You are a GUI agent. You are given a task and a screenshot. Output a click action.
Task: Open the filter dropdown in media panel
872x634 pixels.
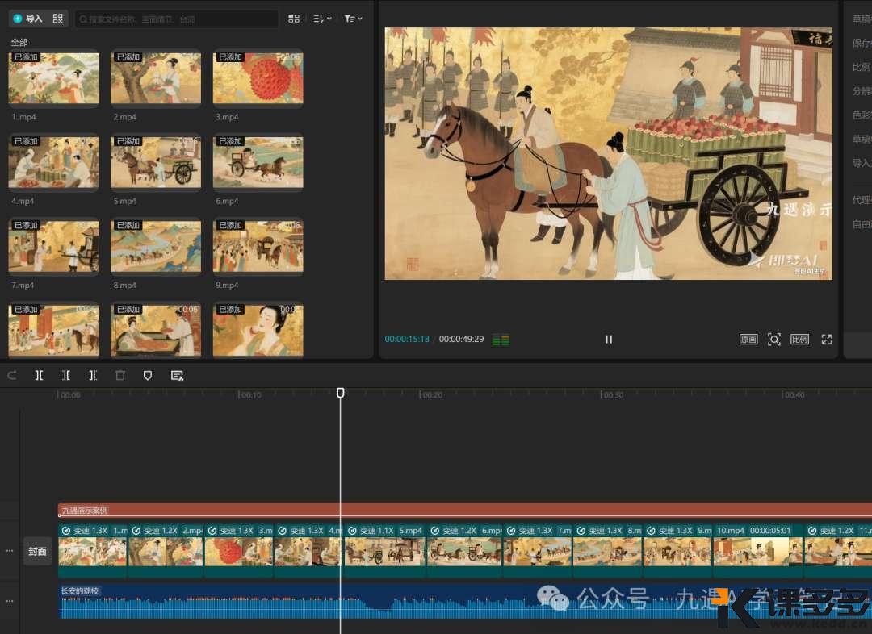353,19
